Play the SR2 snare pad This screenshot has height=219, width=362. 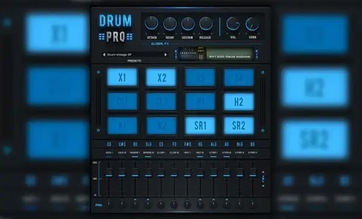click(239, 126)
